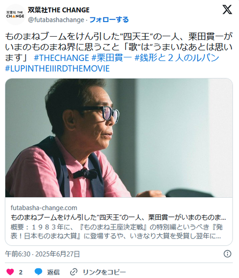Screen dimensions: 239x278
Task: Click the chain link copy icon
Action: (74, 272)
